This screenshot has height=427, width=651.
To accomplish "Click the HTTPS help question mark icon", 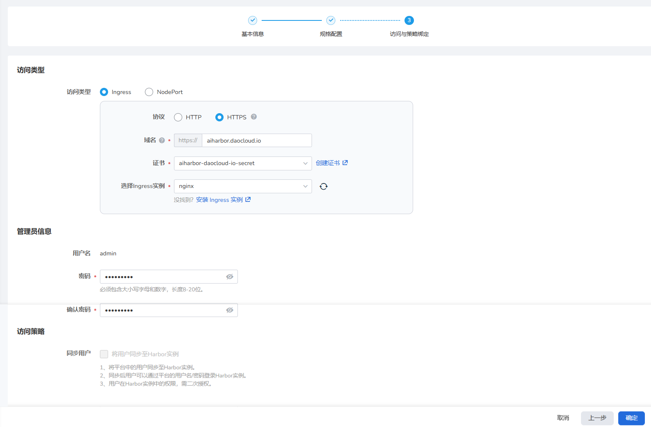I will click(x=254, y=117).
